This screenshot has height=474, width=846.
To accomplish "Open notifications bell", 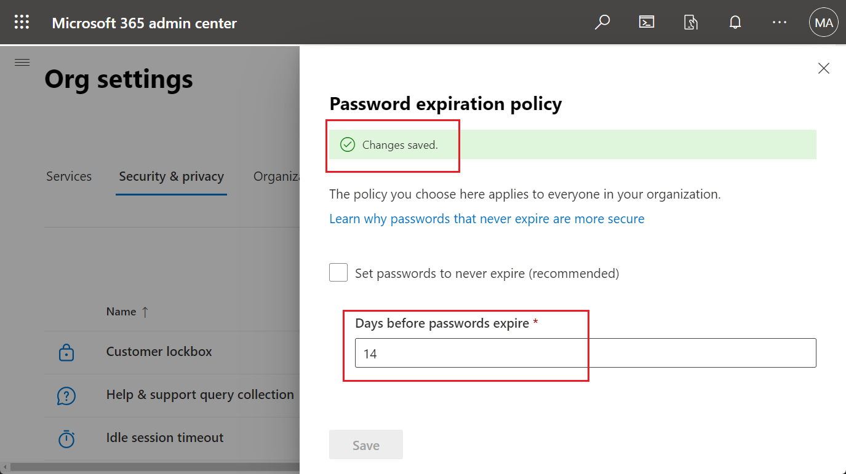I will [x=735, y=22].
